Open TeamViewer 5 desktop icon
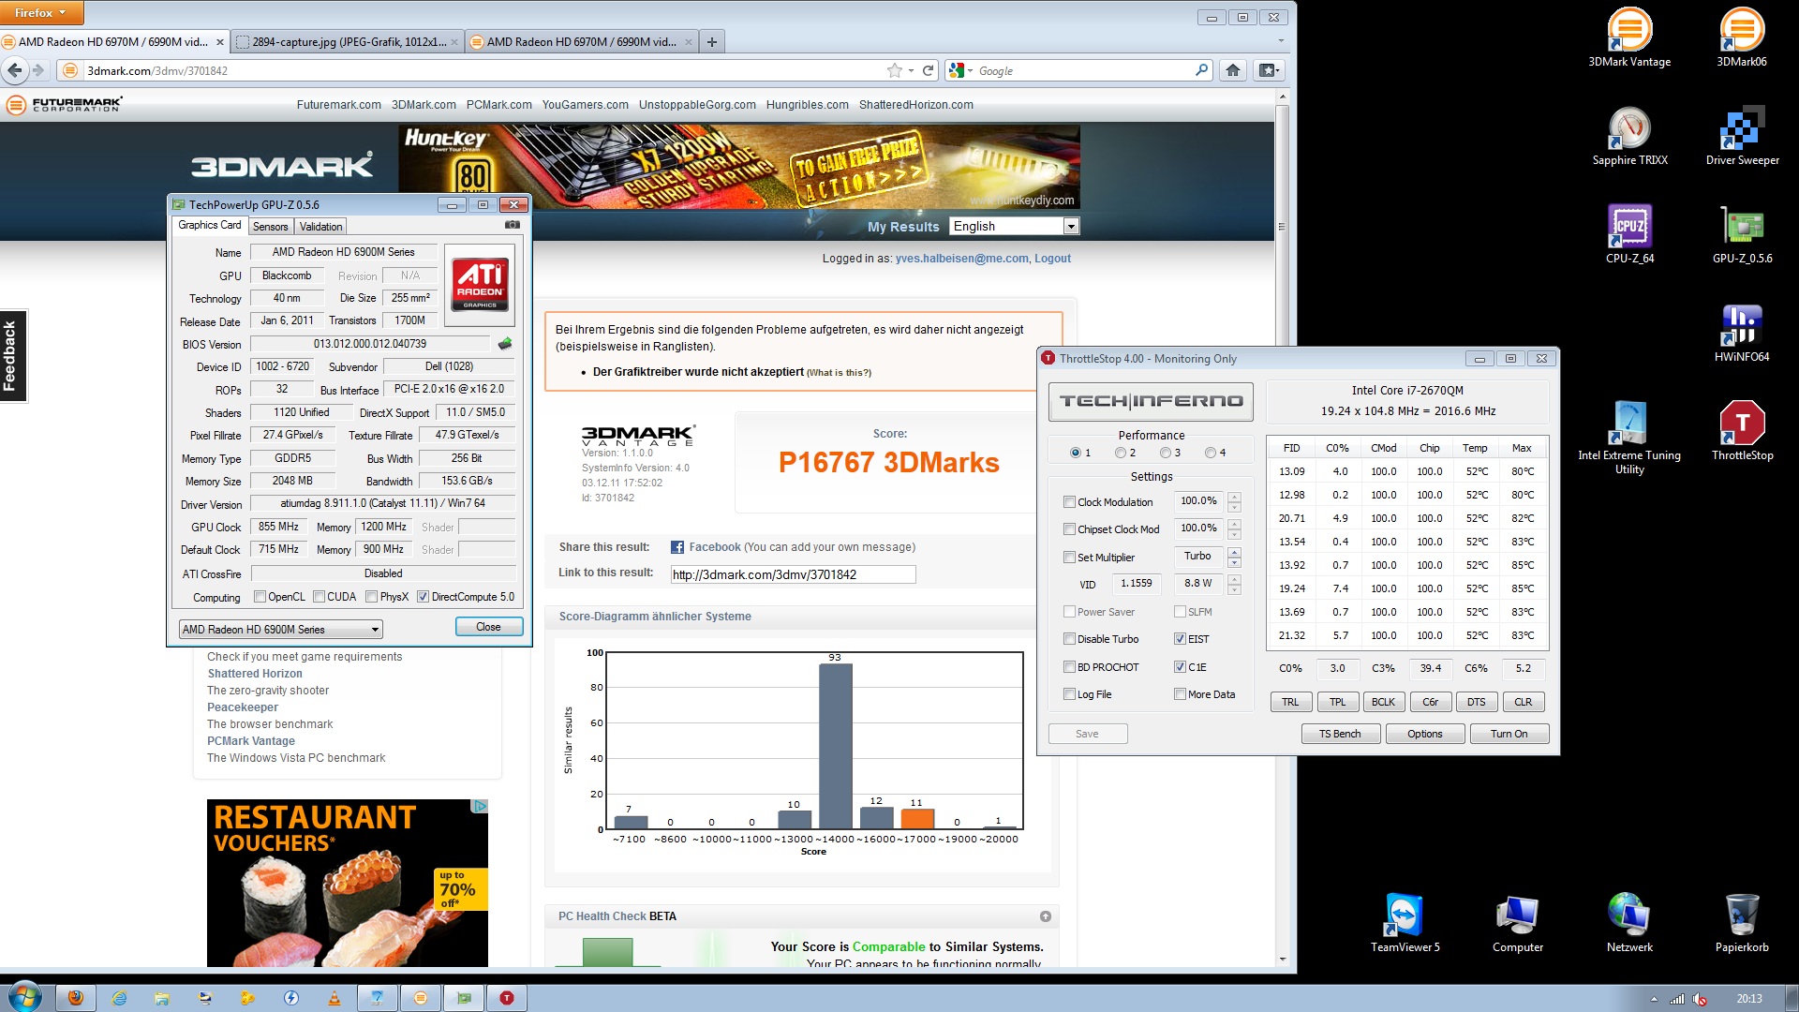Viewport: 1799px width, 1012px height. point(1405,923)
